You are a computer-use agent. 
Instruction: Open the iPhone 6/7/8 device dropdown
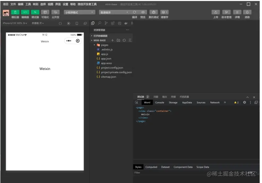click(15, 23)
